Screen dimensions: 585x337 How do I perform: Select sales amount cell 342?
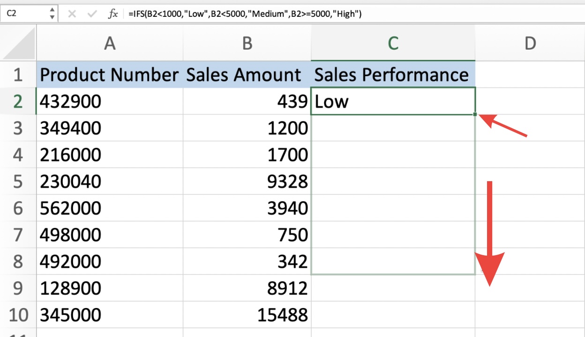[247, 261]
